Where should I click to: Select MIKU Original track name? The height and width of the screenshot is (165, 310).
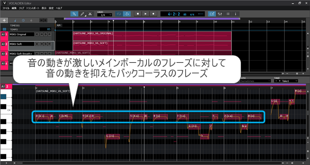[x=22, y=34]
